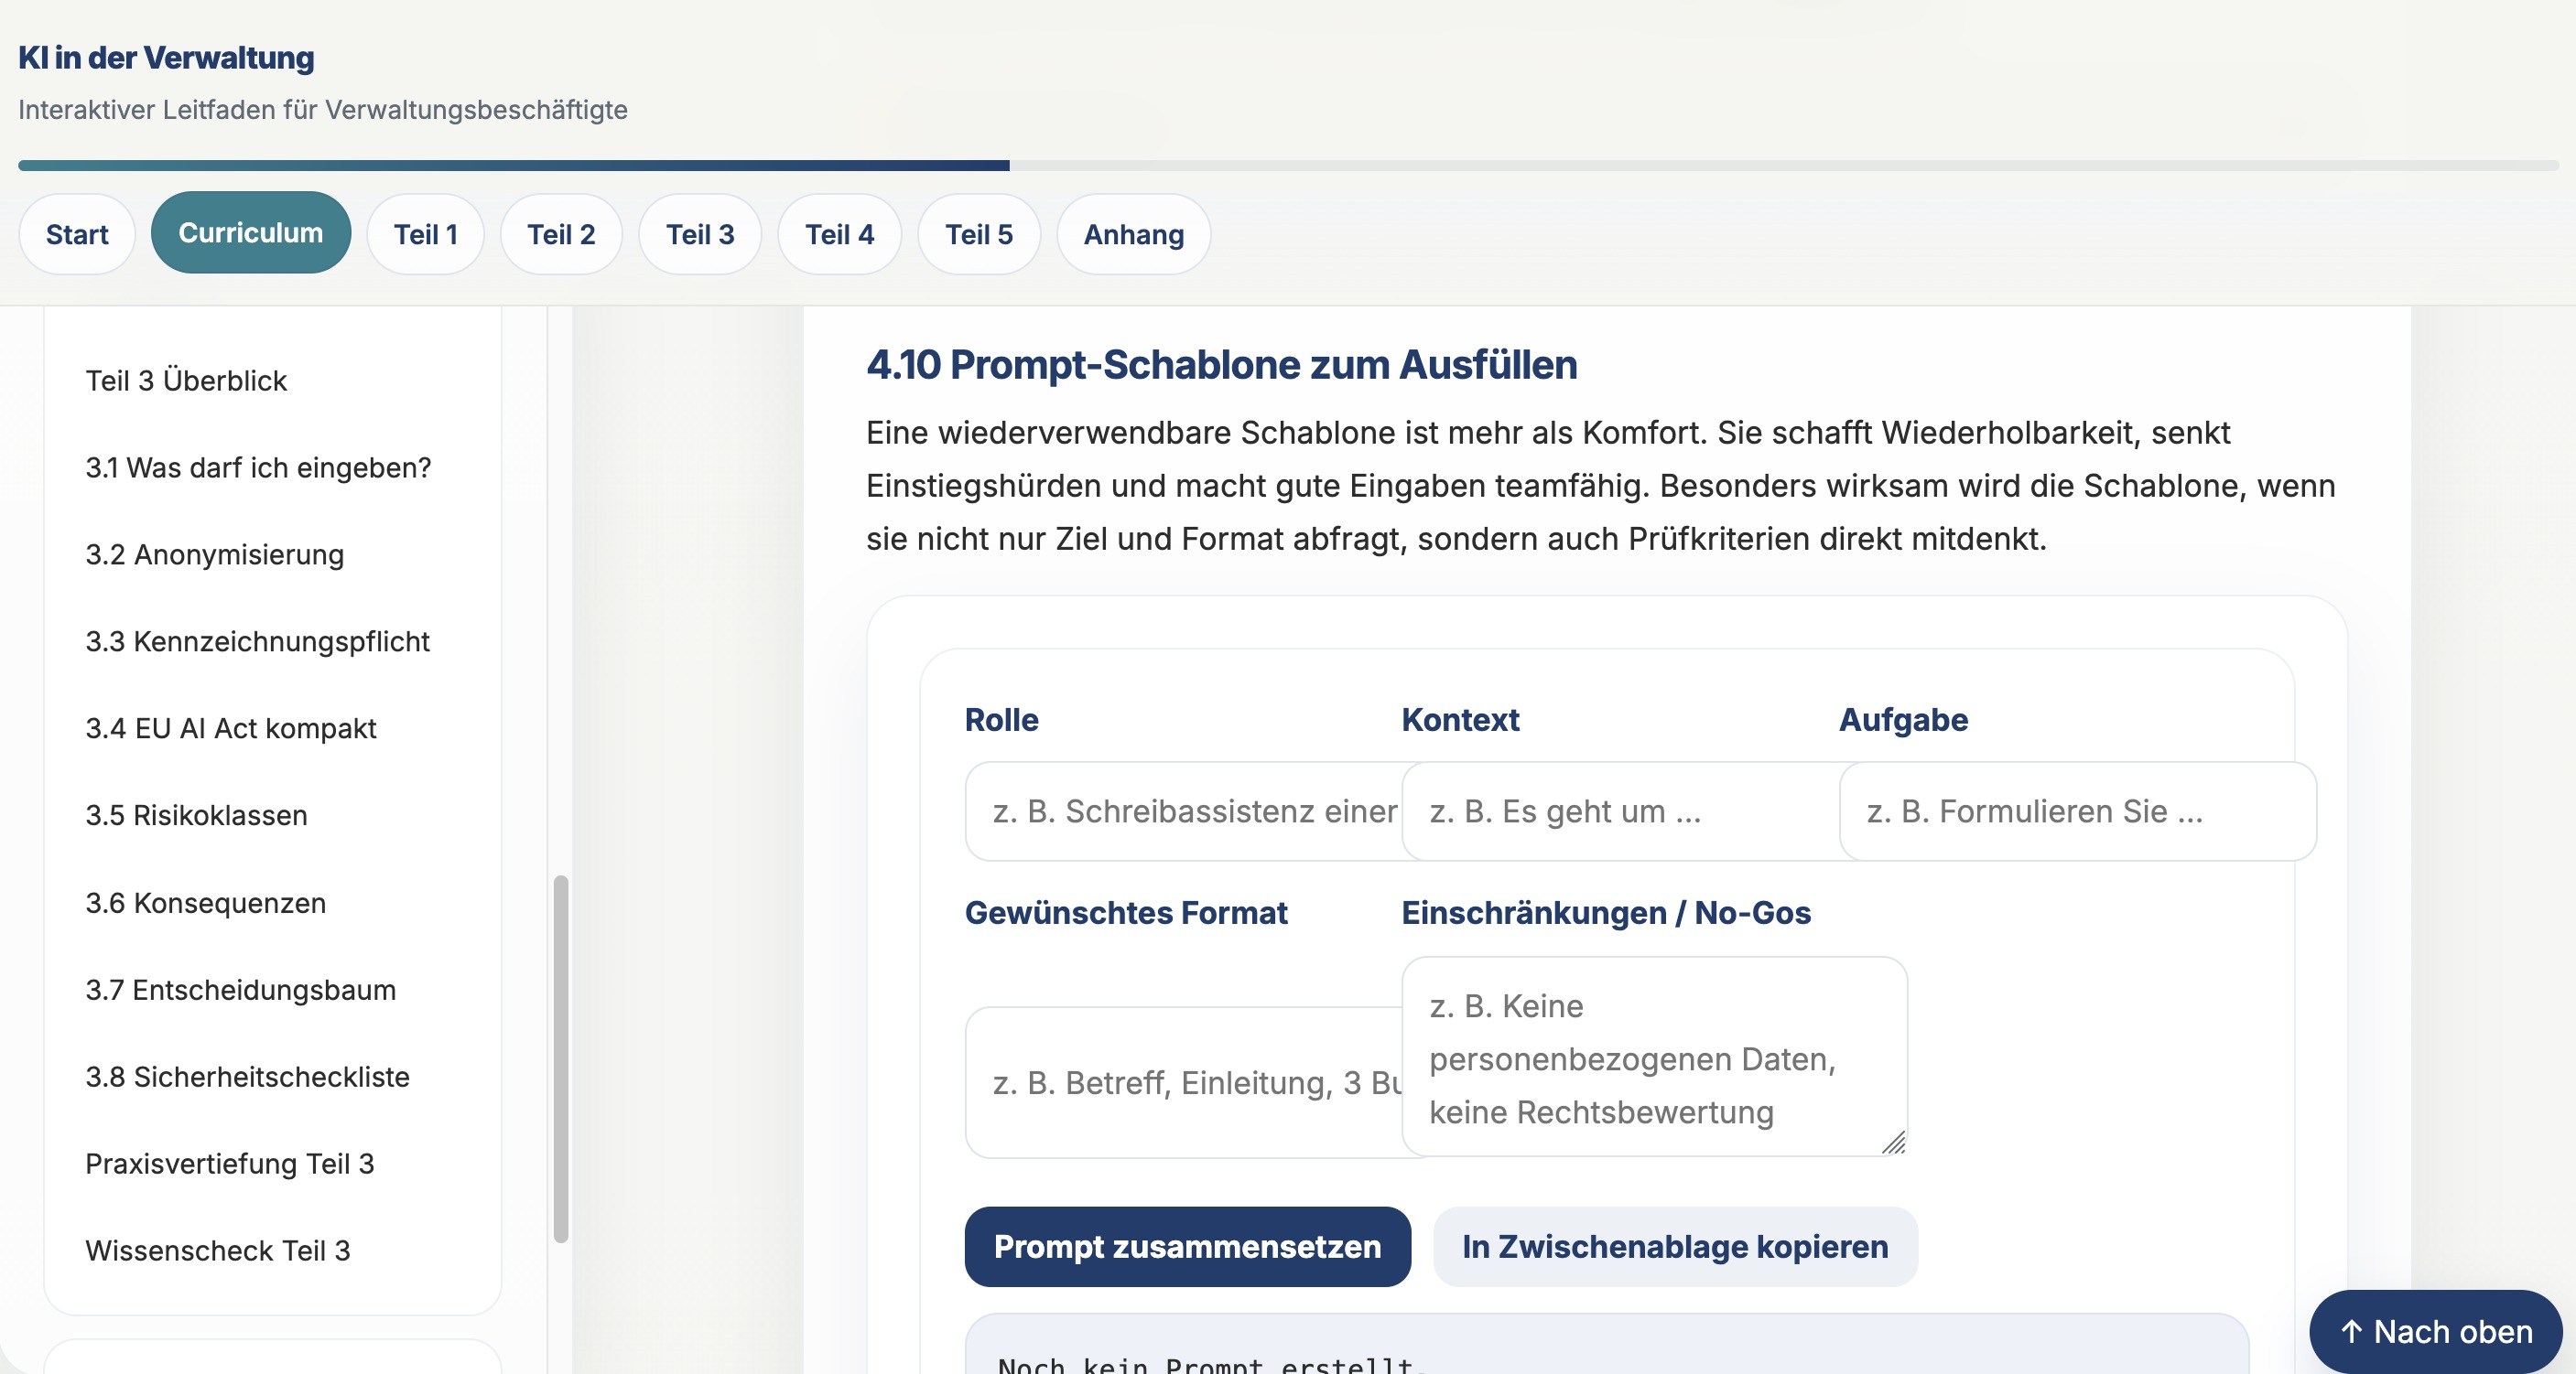Click the Rolle field label
Image resolution: width=2576 pixels, height=1374 pixels.
click(x=1001, y=720)
